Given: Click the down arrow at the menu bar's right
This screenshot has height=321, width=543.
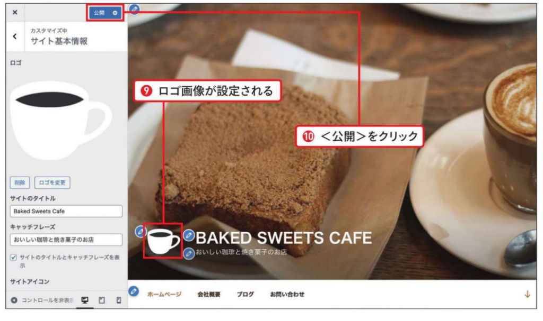Looking at the screenshot, I should pyautogui.click(x=528, y=295).
